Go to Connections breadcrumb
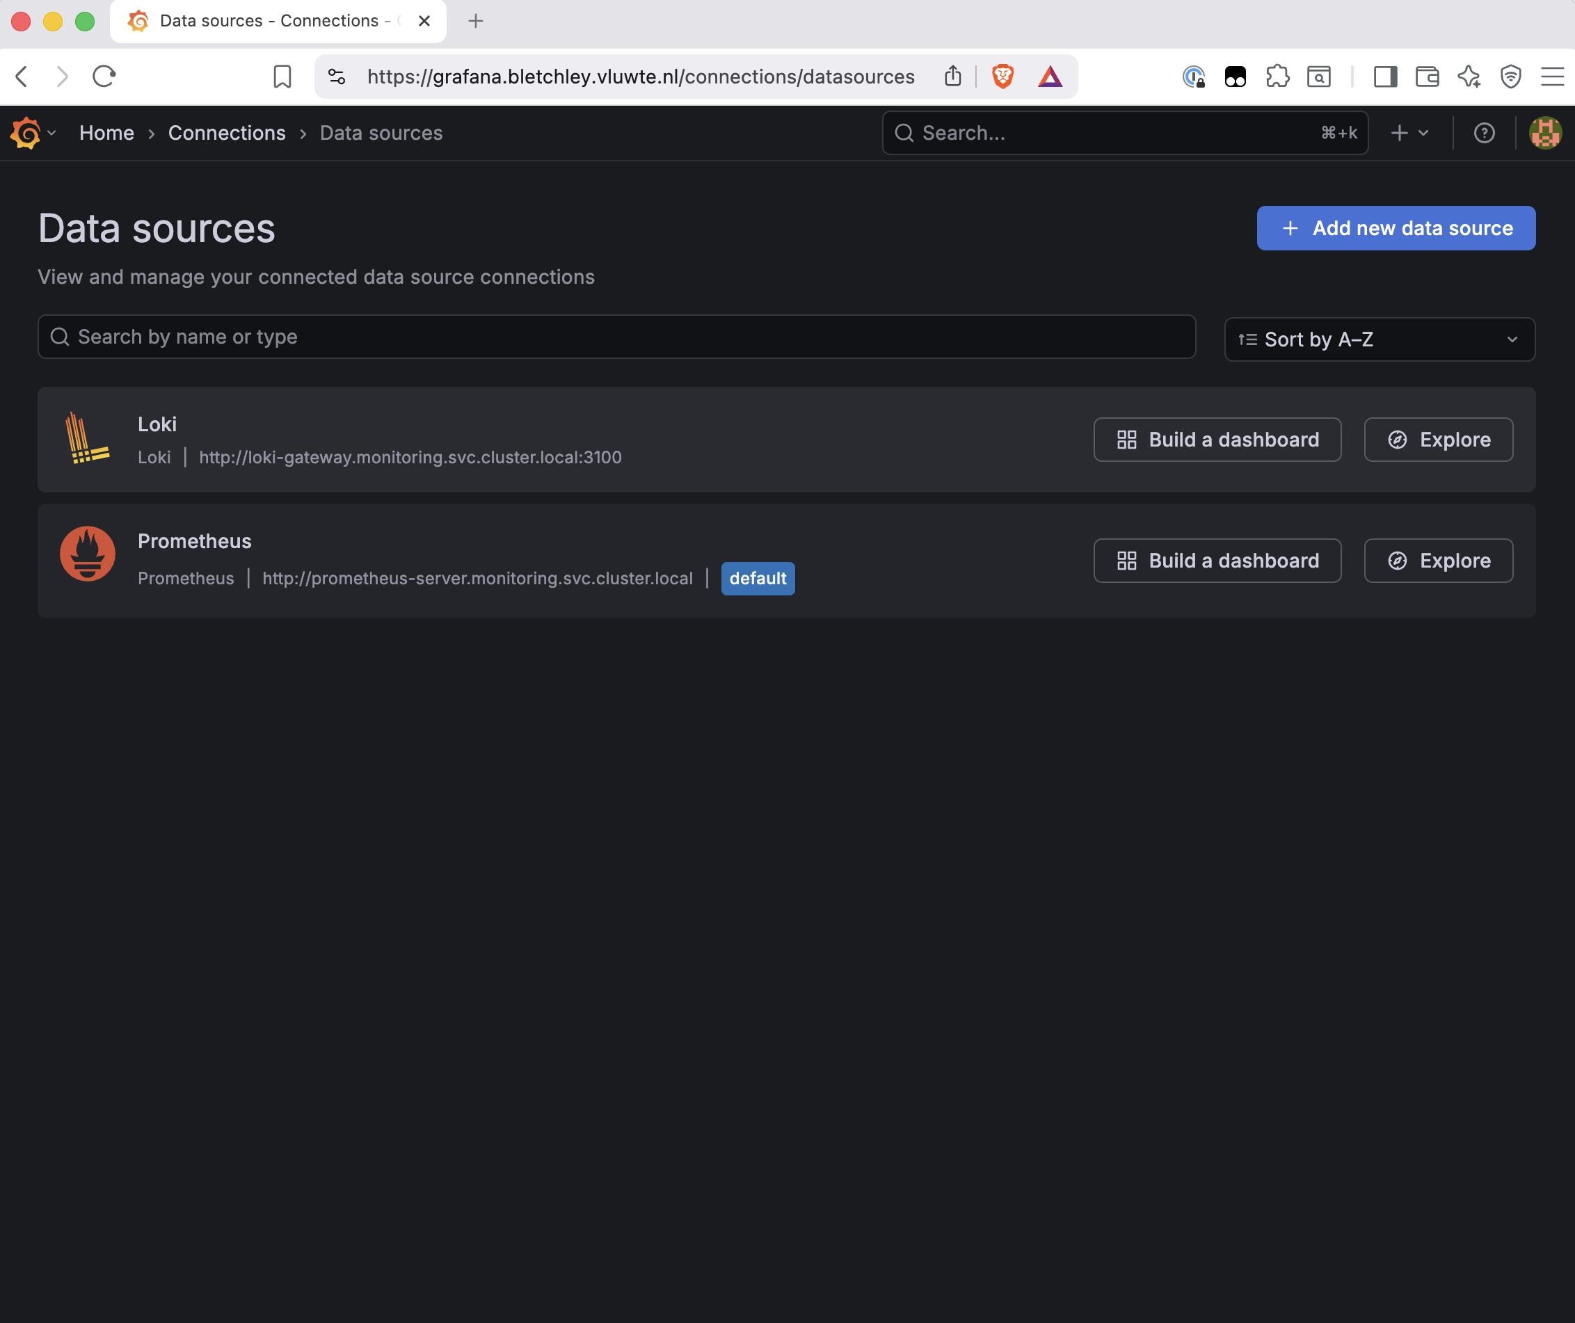The width and height of the screenshot is (1575, 1323). point(227,133)
